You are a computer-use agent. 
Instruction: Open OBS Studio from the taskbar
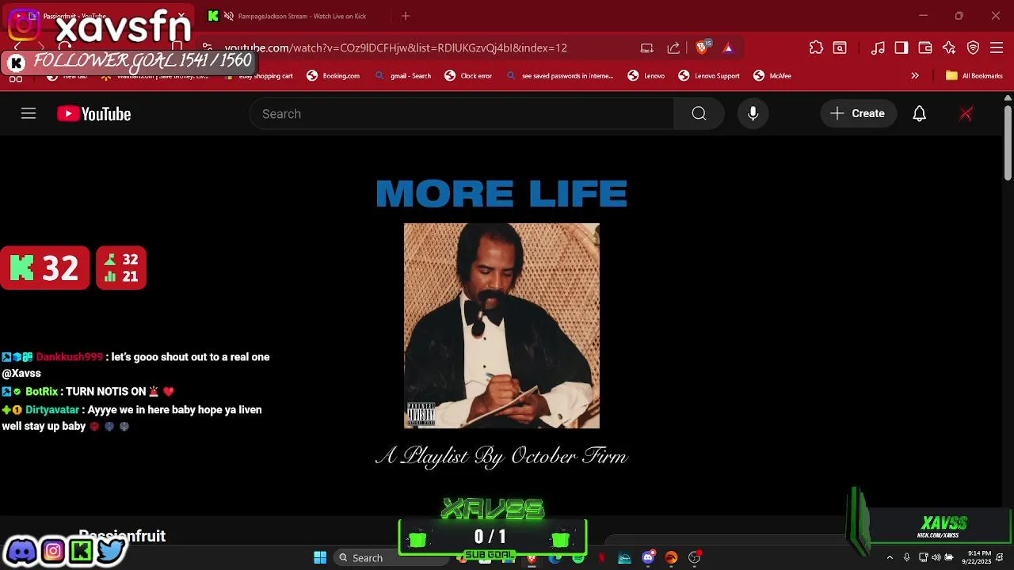(x=695, y=558)
